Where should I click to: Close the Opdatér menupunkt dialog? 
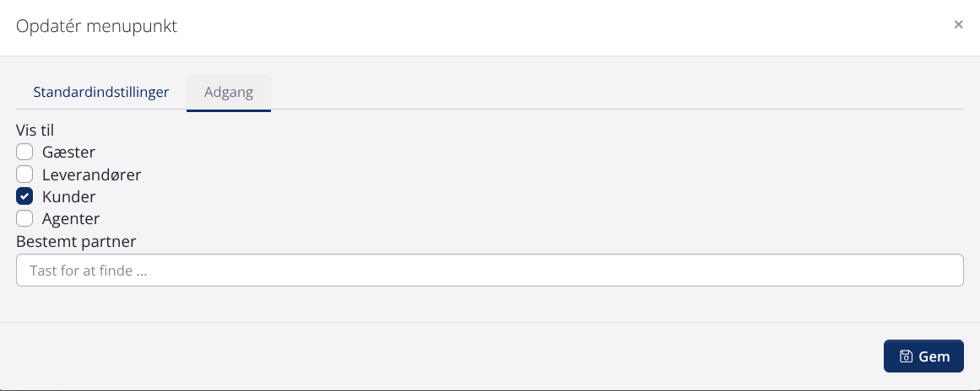tap(958, 25)
